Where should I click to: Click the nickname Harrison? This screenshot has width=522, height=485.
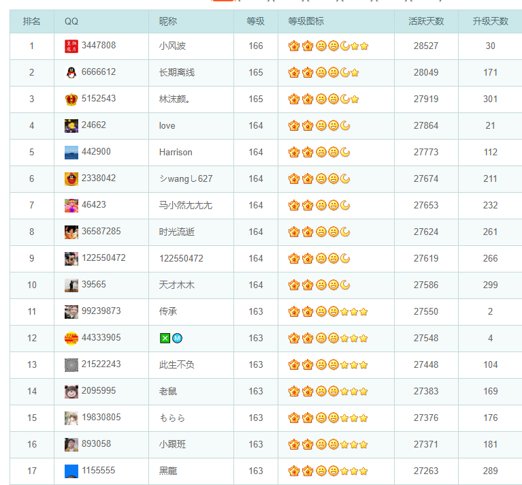(176, 152)
